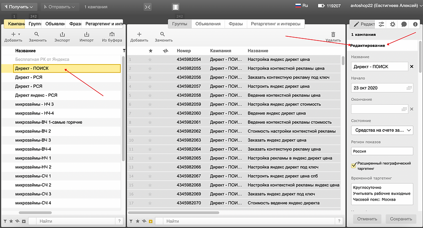Open the Отправить dropdown
Image resolution: width=423 pixels, height=228 pixels.
tap(60, 7)
